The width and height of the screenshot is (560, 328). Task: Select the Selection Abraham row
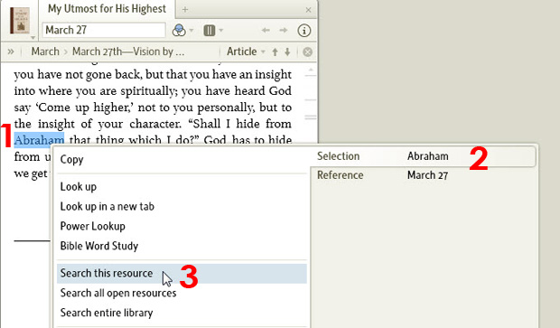[x=424, y=156]
